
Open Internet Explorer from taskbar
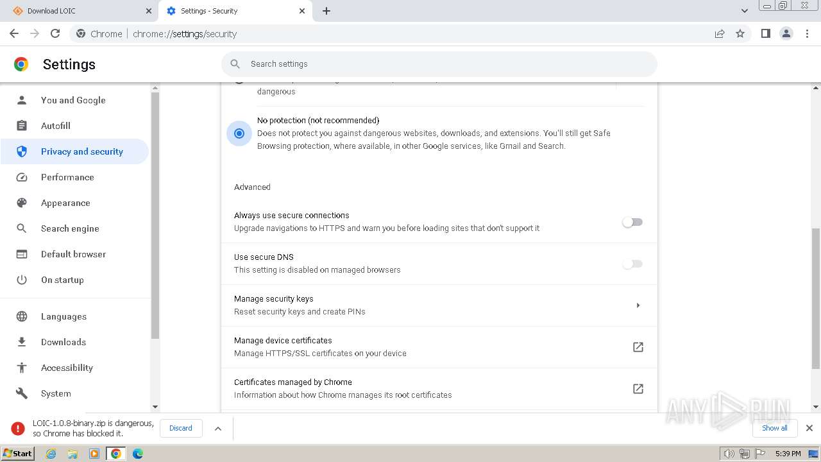pos(51,454)
